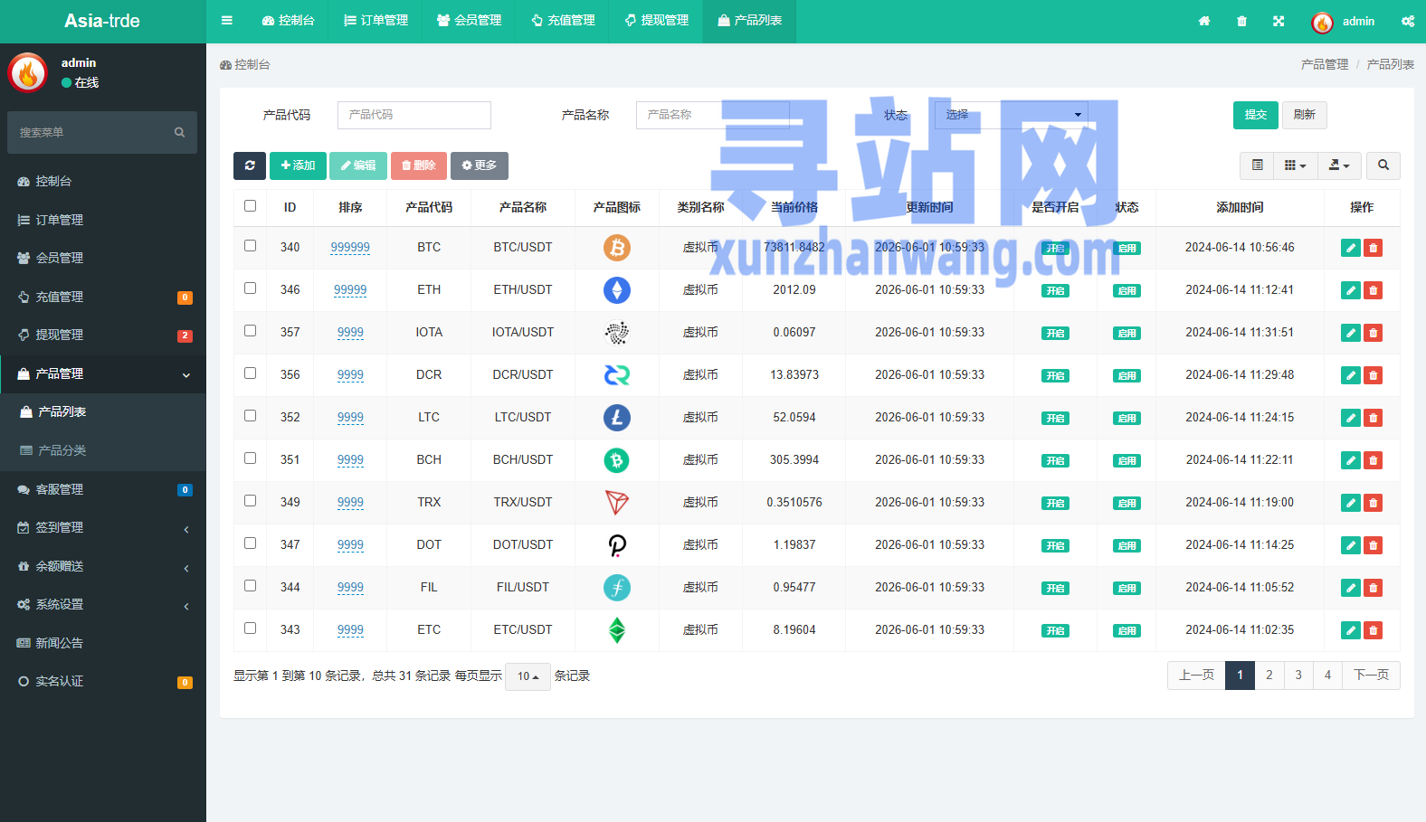Viewport: 1426px width, 822px height.
Task: Click green edit icon for ETH row
Action: click(1351, 290)
